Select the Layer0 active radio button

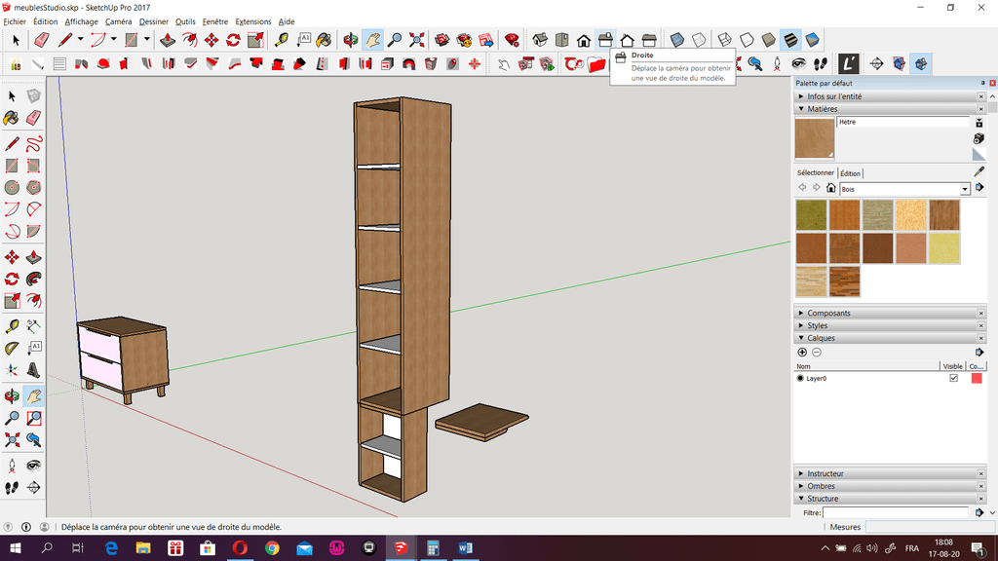tap(800, 378)
